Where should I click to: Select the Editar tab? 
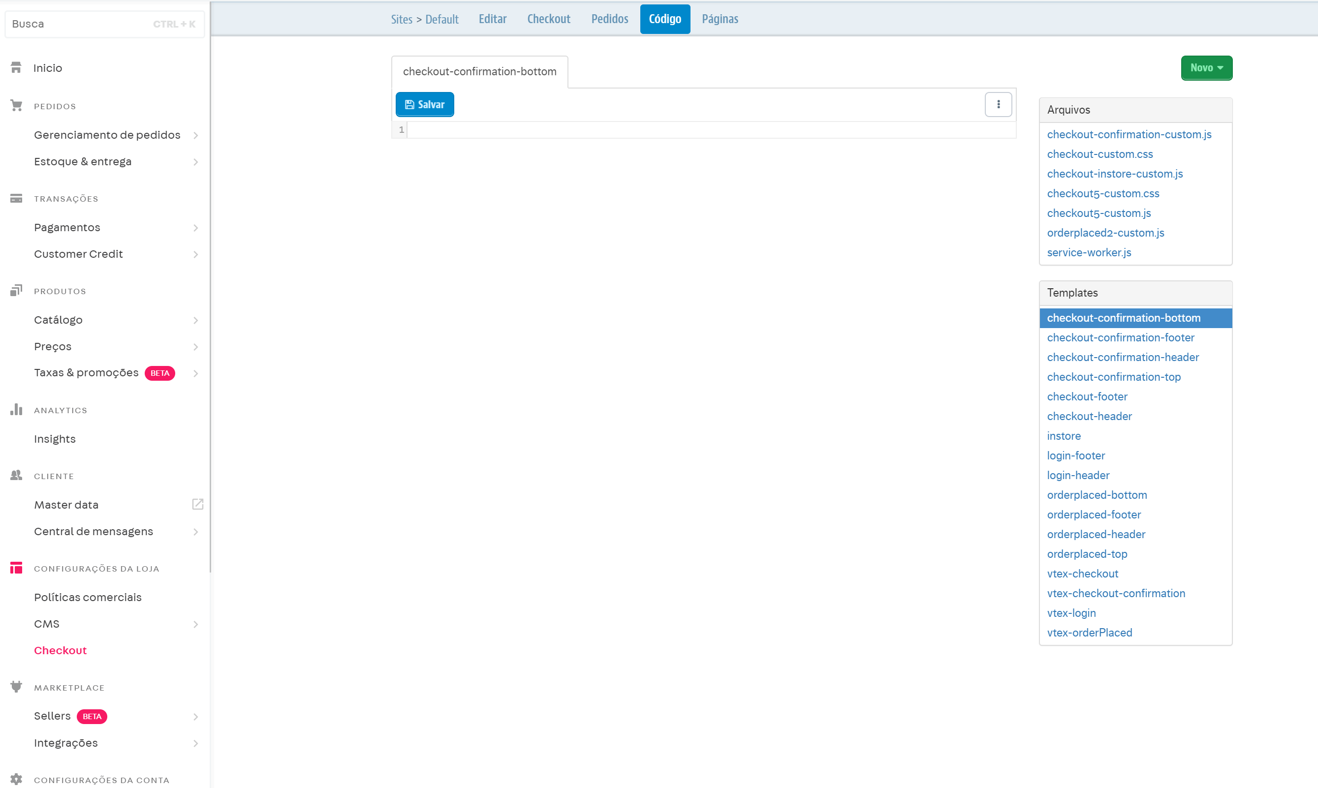point(492,19)
